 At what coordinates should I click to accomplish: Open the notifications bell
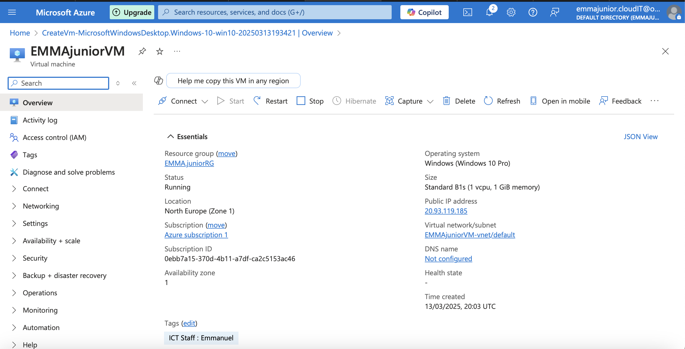click(x=489, y=12)
